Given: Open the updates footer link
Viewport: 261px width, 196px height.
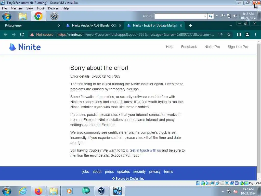Looking at the screenshot, I should (123, 172).
